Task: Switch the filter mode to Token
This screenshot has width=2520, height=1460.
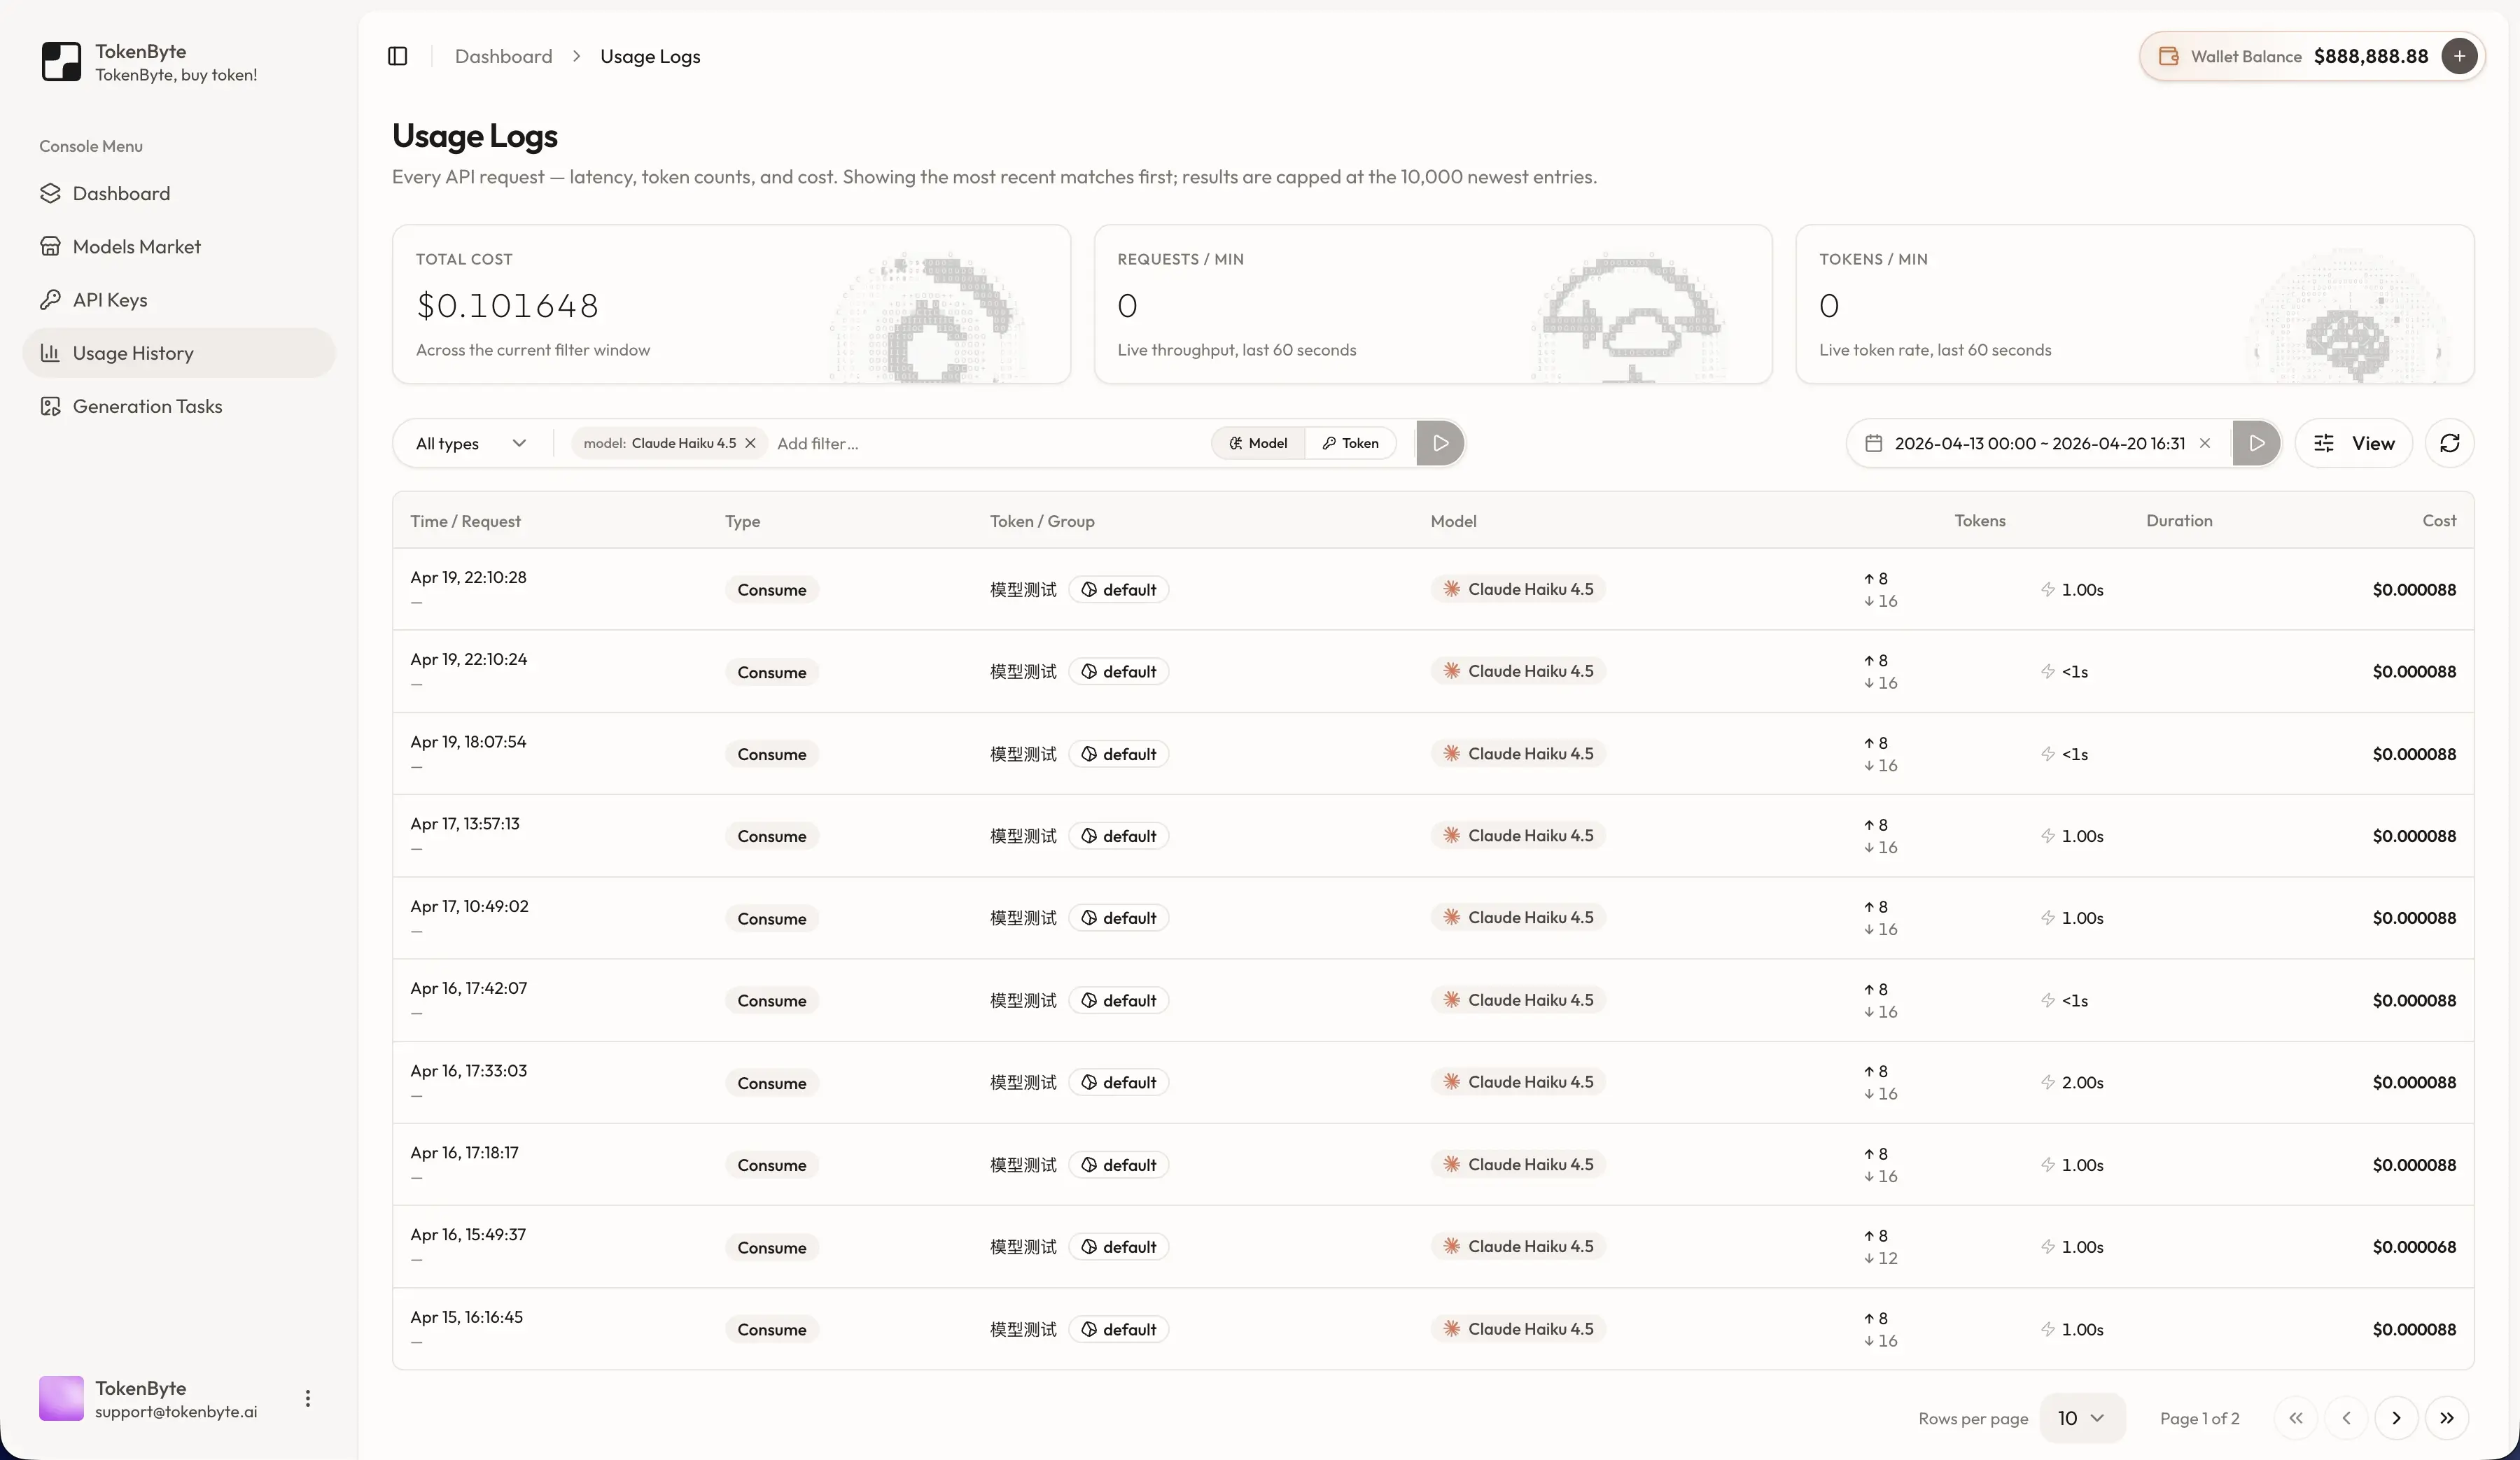Action: (1351, 443)
